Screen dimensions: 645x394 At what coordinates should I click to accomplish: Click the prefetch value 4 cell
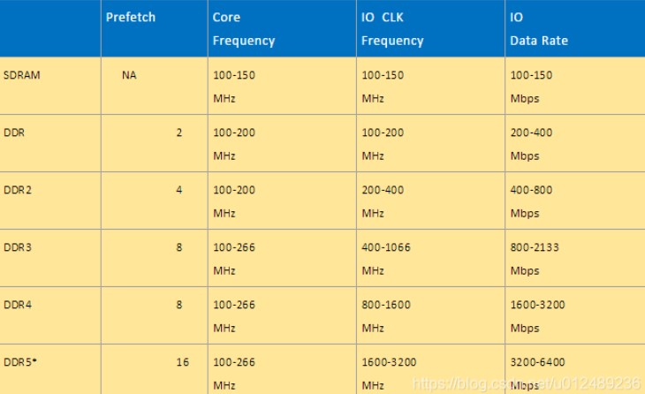[179, 190]
